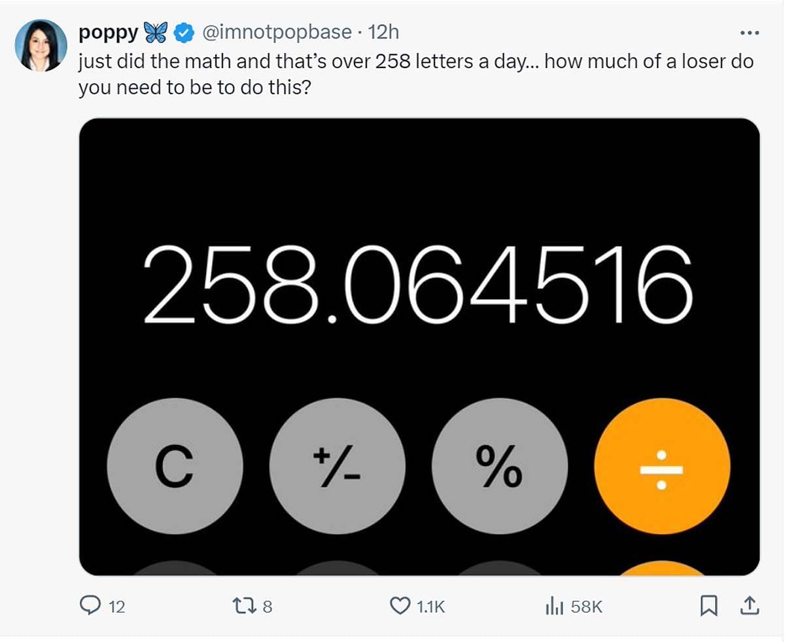The height and width of the screenshot is (642, 785).
Task: Open poppy's profile picture
Action: [41, 45]
